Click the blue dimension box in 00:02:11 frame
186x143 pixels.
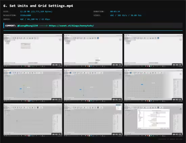tap(142, 84)
